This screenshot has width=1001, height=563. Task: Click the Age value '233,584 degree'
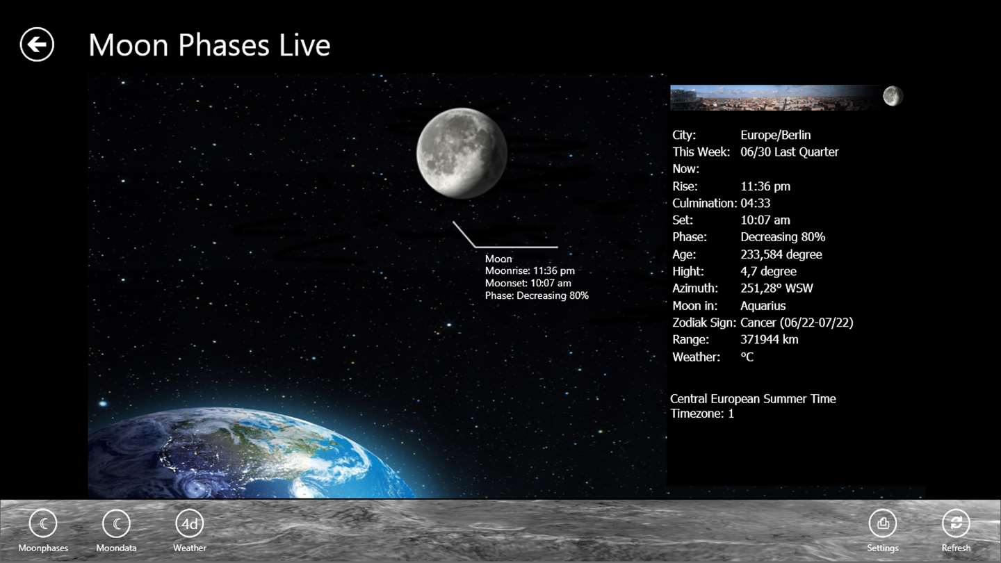point(781,254)
